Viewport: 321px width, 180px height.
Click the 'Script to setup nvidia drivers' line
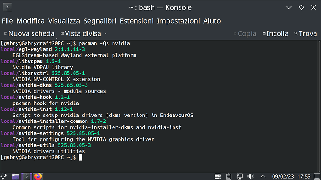pos(103,116)
